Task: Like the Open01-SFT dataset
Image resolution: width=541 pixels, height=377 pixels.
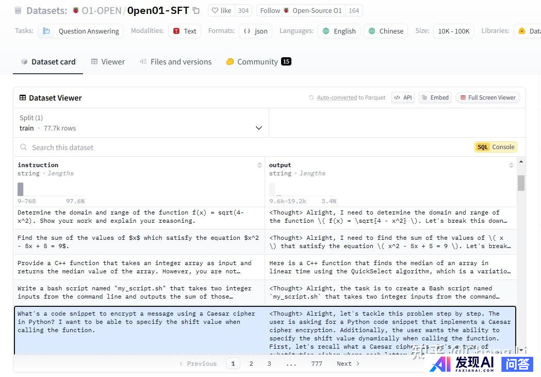Action: pyautogui.click(x=221, y=10)
